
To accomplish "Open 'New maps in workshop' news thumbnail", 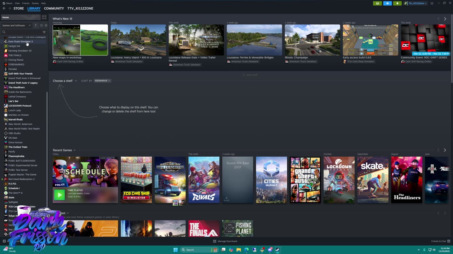I will 80,40.
